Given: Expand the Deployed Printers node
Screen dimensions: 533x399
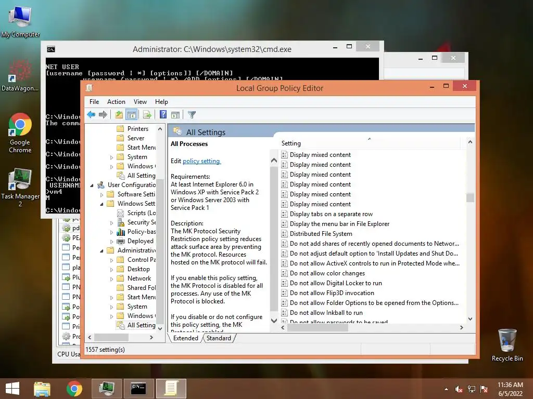Looking at the screenshot, I should [x=111, y=242].
